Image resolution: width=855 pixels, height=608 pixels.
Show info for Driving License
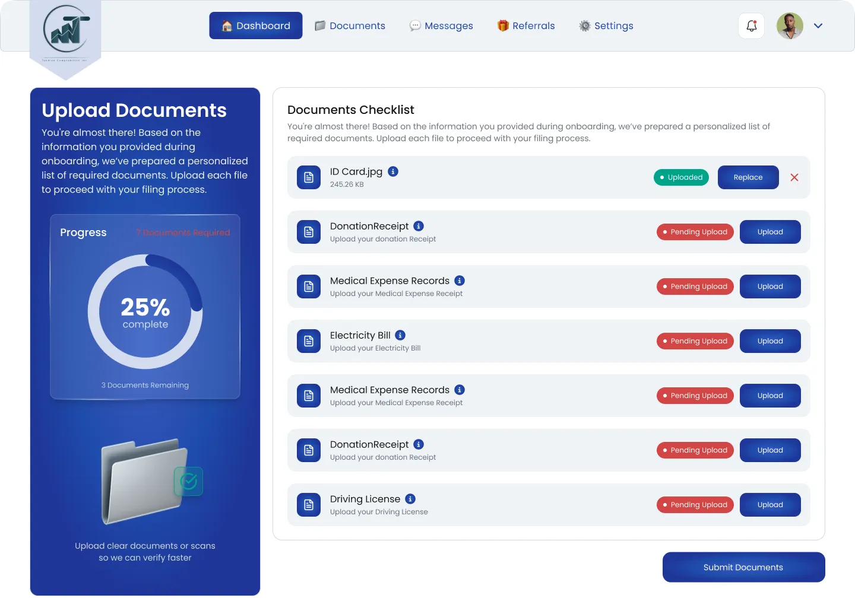[x=410, y=499]
